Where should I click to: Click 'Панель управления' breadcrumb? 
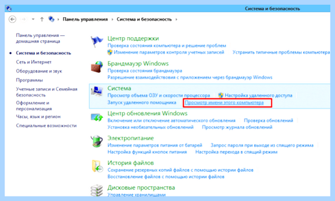(x=85, y=19)
